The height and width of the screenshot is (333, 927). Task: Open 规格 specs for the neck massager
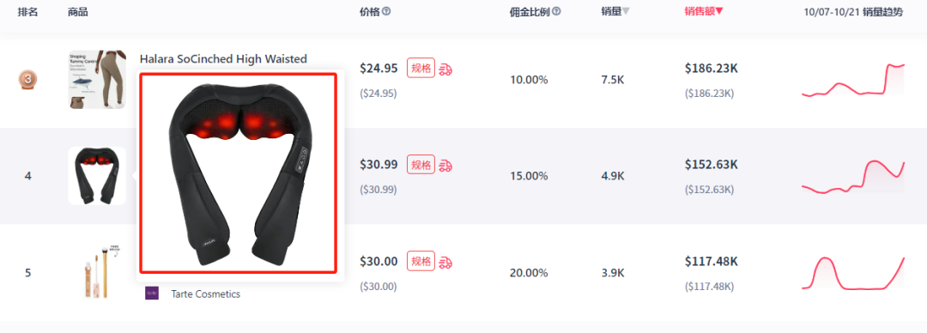point(421,165)
